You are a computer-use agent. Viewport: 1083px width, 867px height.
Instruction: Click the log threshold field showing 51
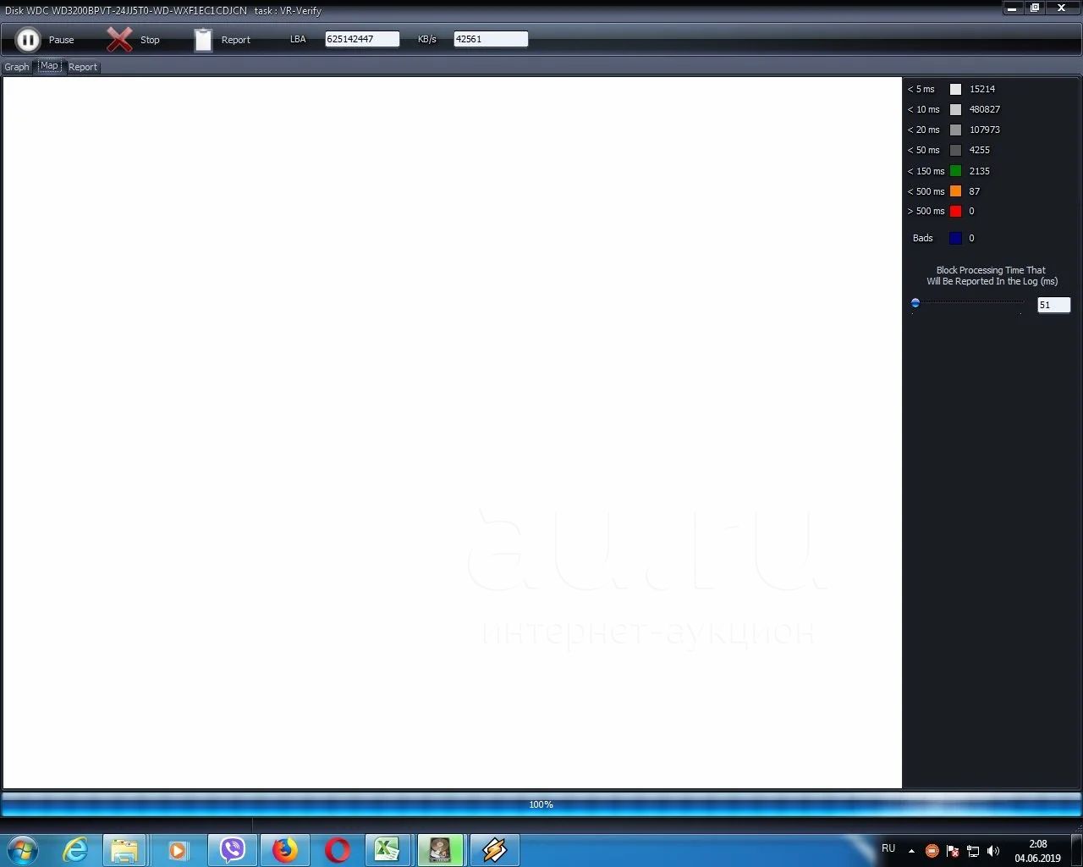pos(1053,305)
